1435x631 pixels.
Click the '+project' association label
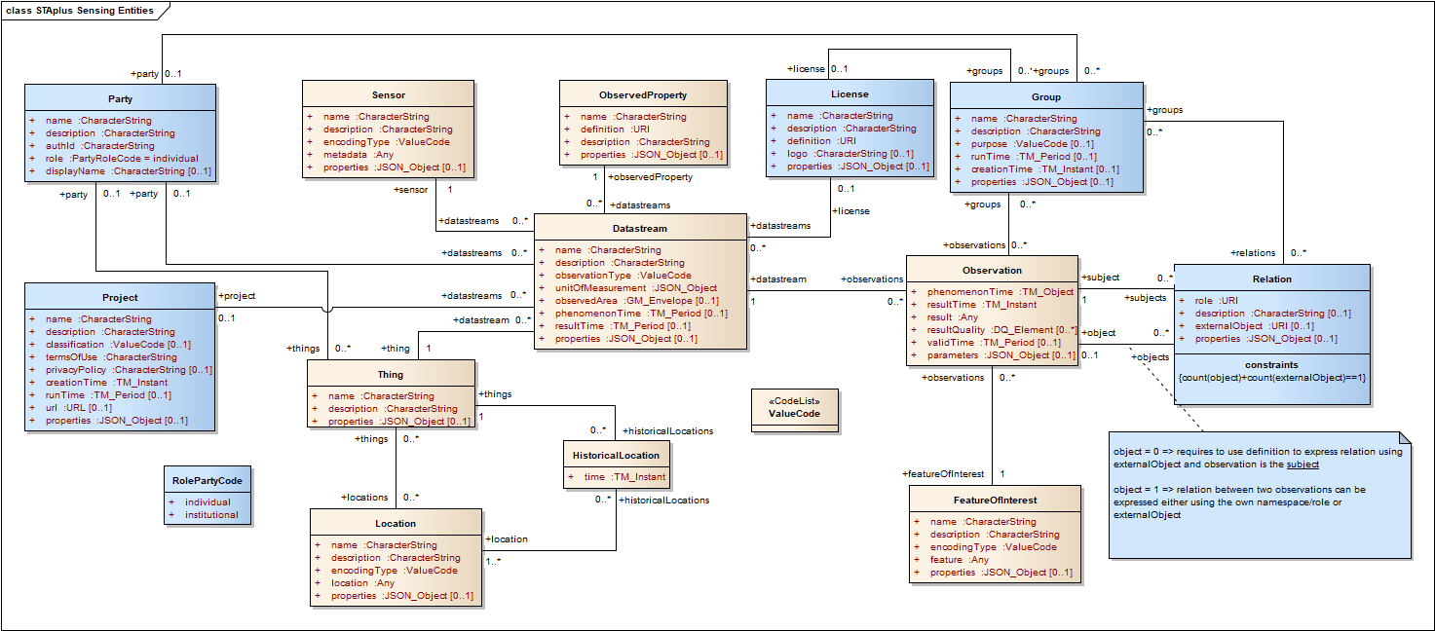pos(237,296)
